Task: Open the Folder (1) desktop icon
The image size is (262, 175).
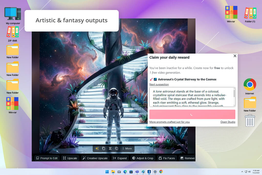Action: tap(250, 15)
